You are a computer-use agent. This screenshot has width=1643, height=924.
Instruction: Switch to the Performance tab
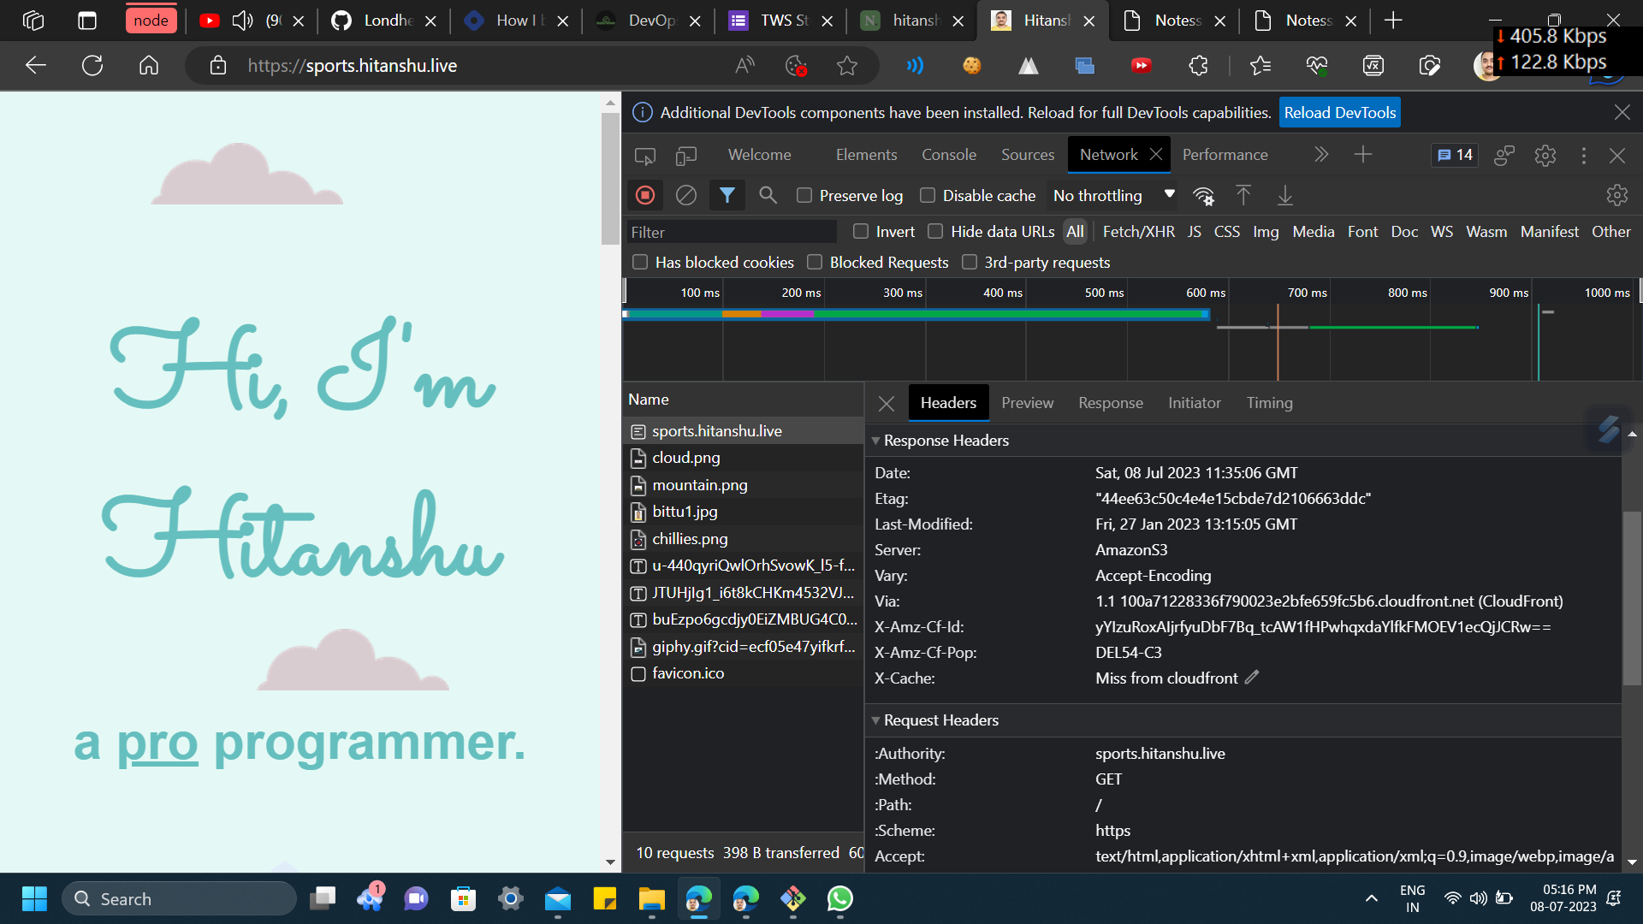click(1225, 155)
